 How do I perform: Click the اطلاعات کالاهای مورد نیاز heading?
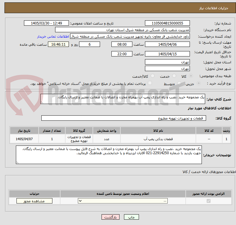point(209,108)
